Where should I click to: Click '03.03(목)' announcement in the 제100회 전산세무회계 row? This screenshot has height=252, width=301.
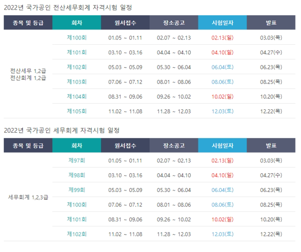271,38
